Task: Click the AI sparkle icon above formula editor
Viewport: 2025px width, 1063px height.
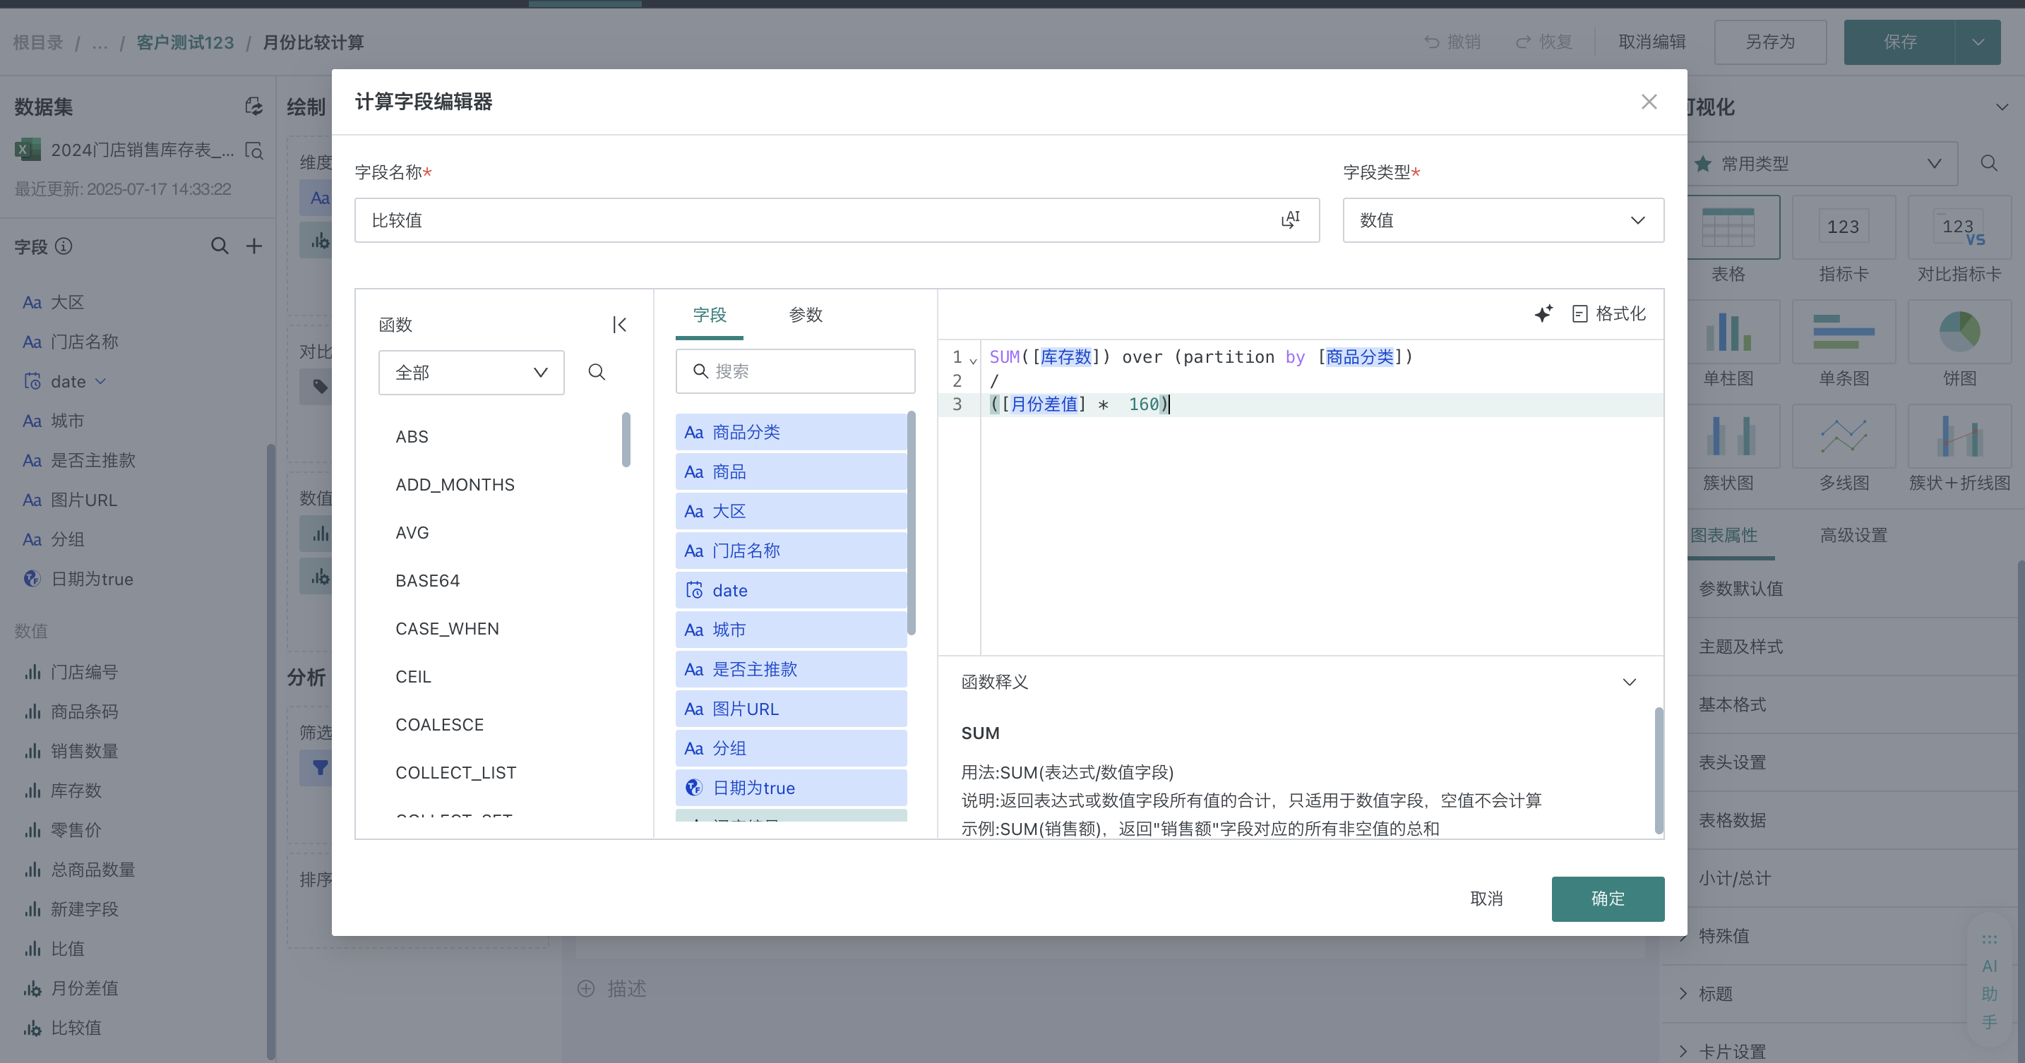Action: 1544,313
